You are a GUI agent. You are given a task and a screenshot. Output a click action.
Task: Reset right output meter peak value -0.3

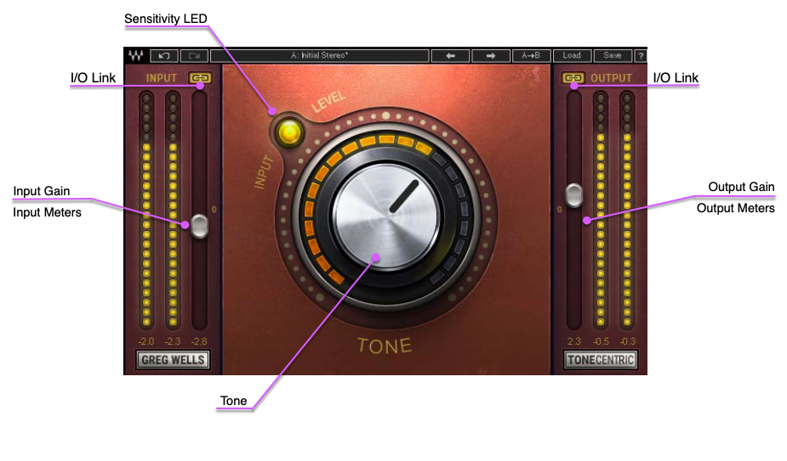click(627, 341)
